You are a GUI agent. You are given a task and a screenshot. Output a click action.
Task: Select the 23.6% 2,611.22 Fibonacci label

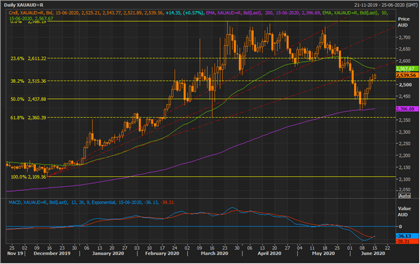[29, 58]
